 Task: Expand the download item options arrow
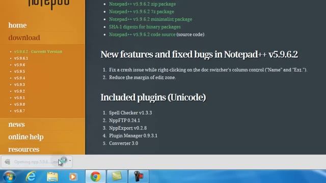[70, 161]
